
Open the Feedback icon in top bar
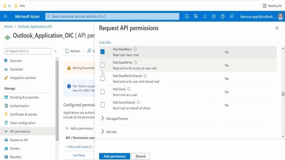232,16
